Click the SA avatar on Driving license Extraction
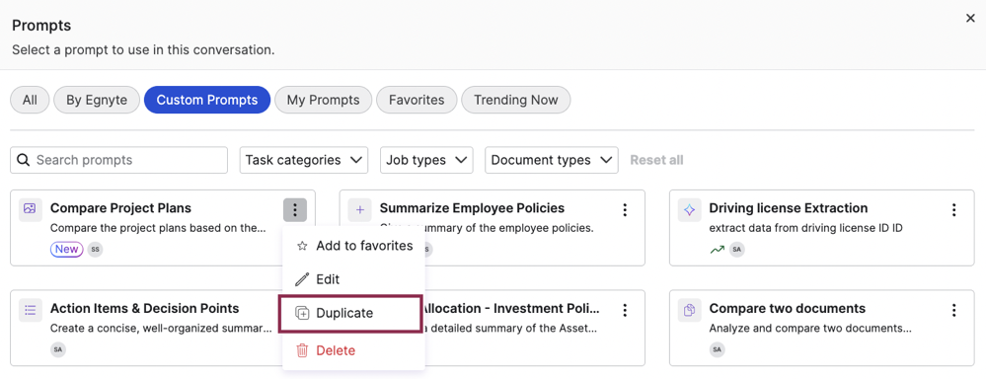The width and height of the screenshot is (986, 379). tap(737, 250)
